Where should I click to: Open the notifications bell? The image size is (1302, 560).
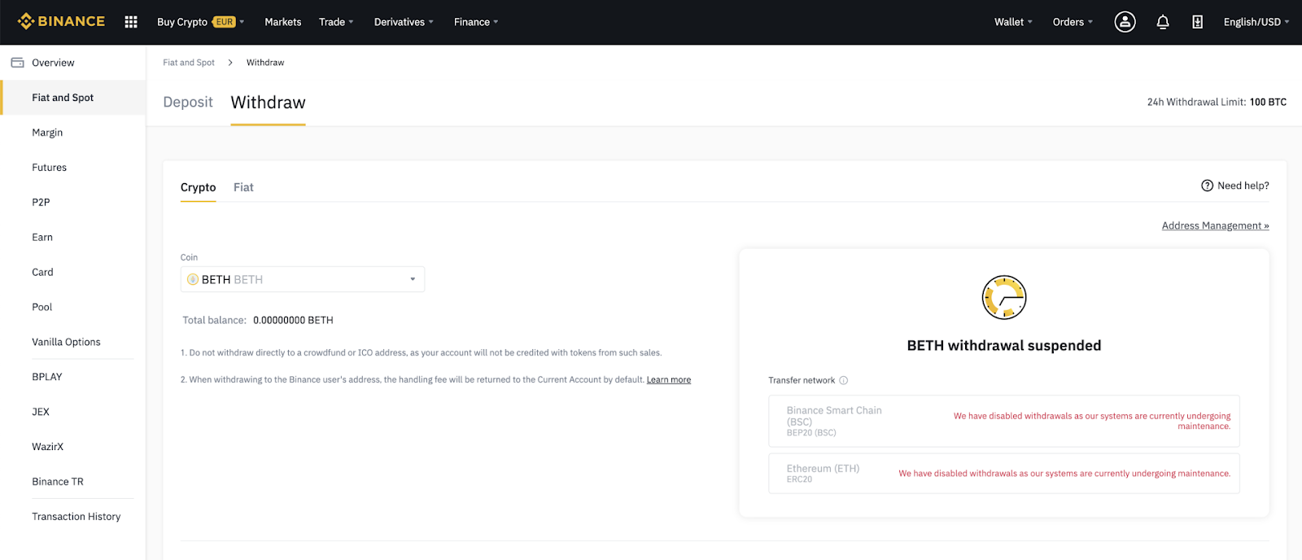pyautogui.click(x=1162, y=22)
